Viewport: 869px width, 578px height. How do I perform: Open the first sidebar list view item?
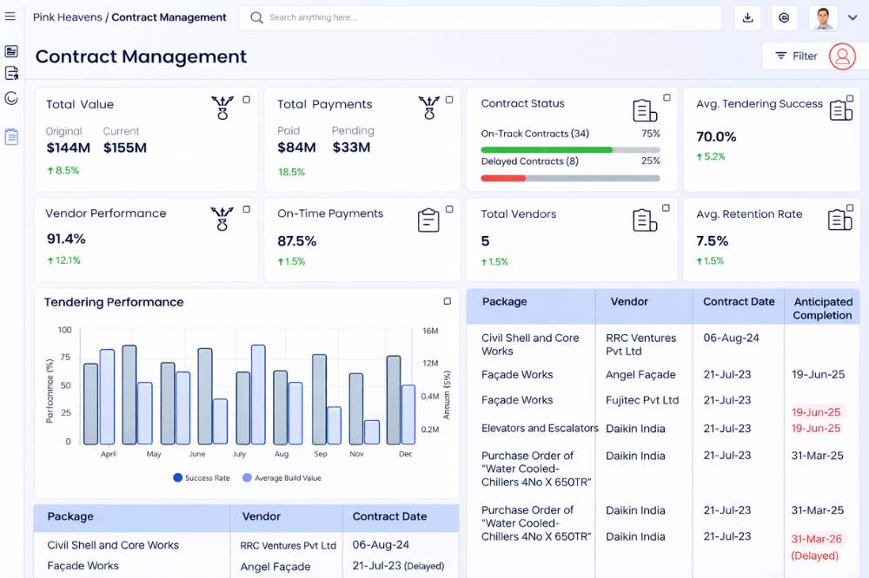click(11, 51)
